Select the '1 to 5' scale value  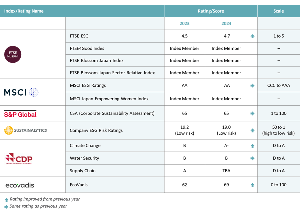pos(279,36)
